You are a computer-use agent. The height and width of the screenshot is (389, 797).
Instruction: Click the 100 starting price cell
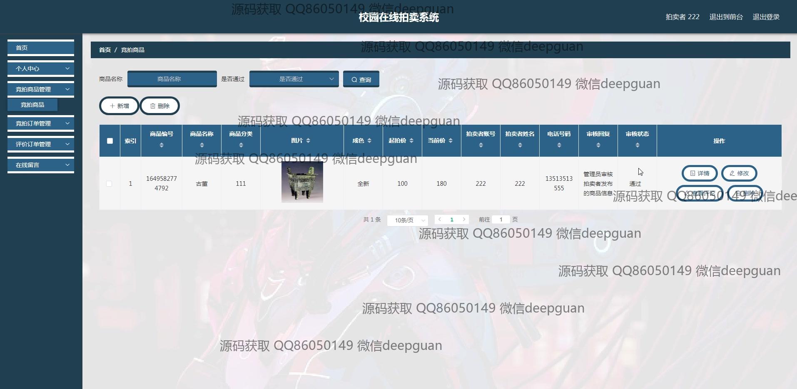[403, 184]
